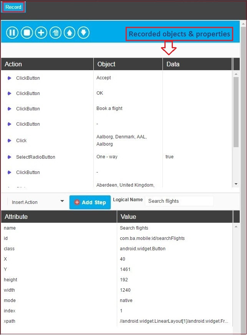This screenshot has width=247, height=335.
Task: Click attribute table scroll up arrow
Action: point(236,227)
